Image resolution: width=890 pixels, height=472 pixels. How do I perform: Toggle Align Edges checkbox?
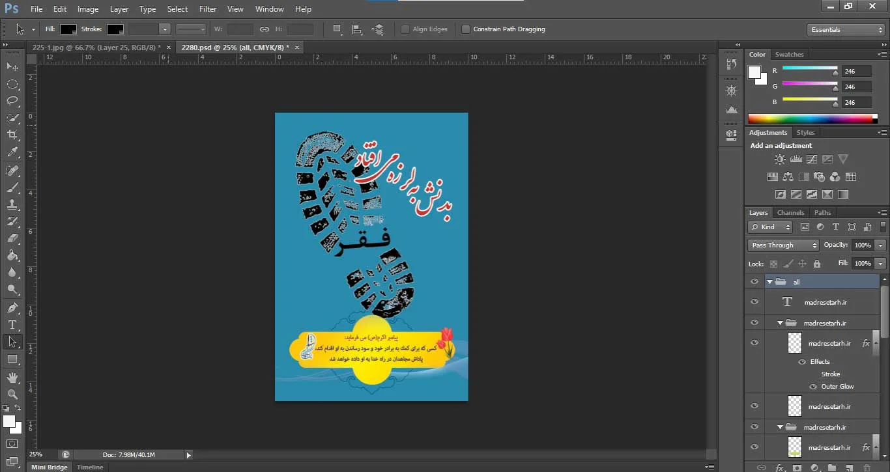pyautogui.click(x=405, y=29)
